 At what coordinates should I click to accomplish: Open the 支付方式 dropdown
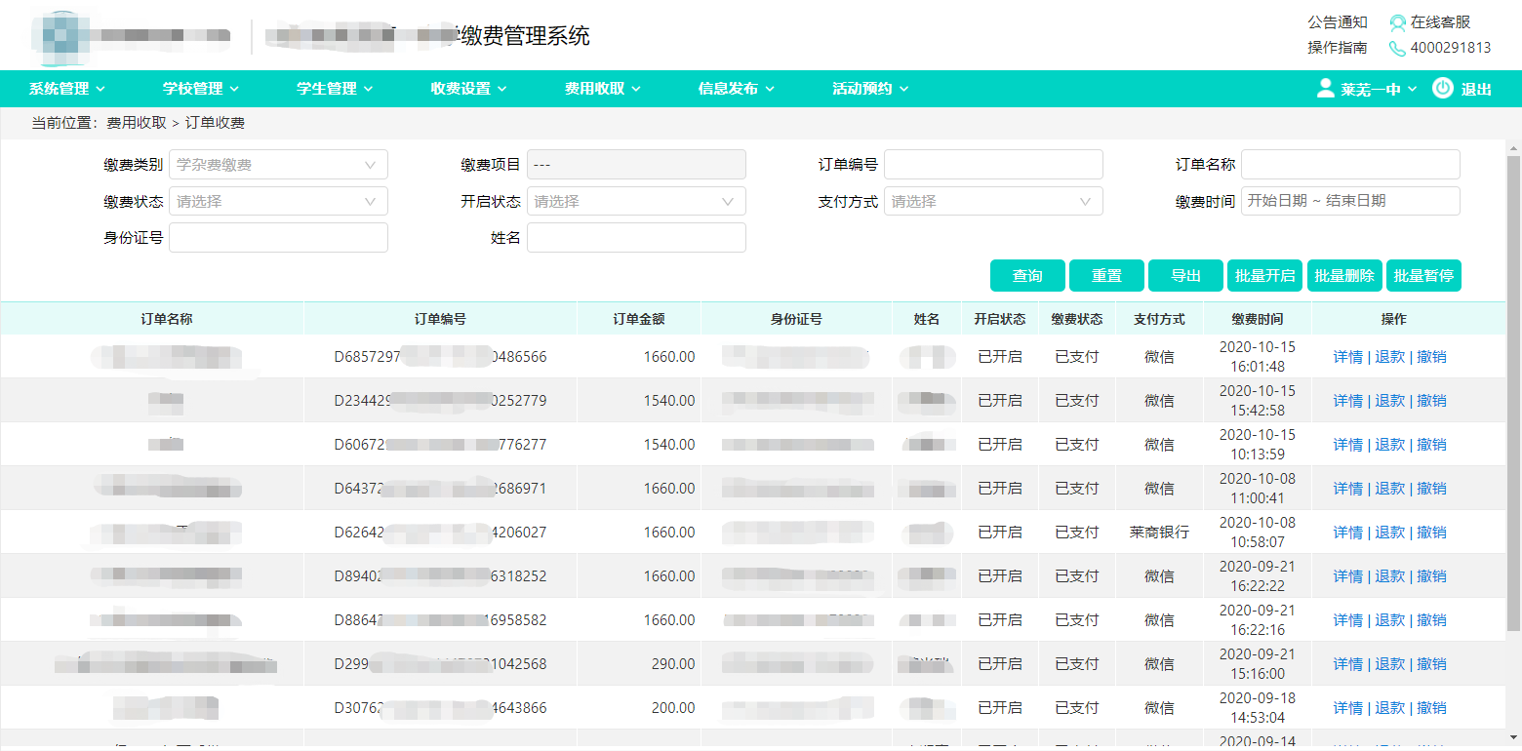point(993,202)
